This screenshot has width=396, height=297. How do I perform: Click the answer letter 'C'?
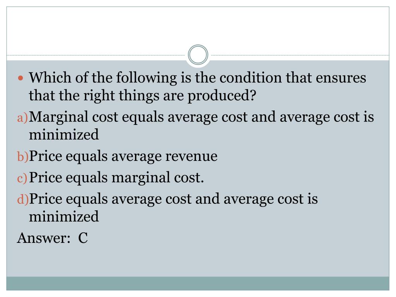[x=83, y=238]
